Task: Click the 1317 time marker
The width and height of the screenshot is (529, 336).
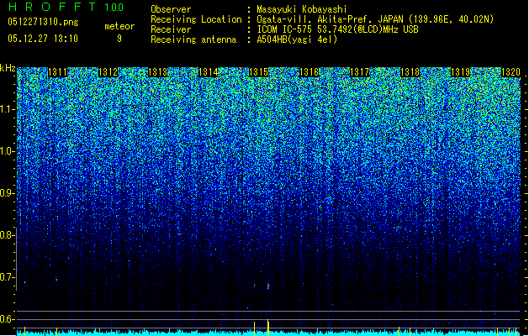Action: tap(360, 72)
